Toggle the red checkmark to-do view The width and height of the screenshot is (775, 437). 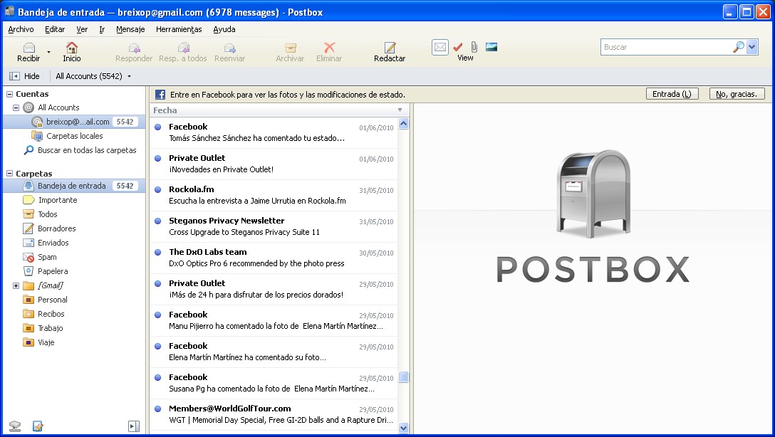(x=458, y=47)
